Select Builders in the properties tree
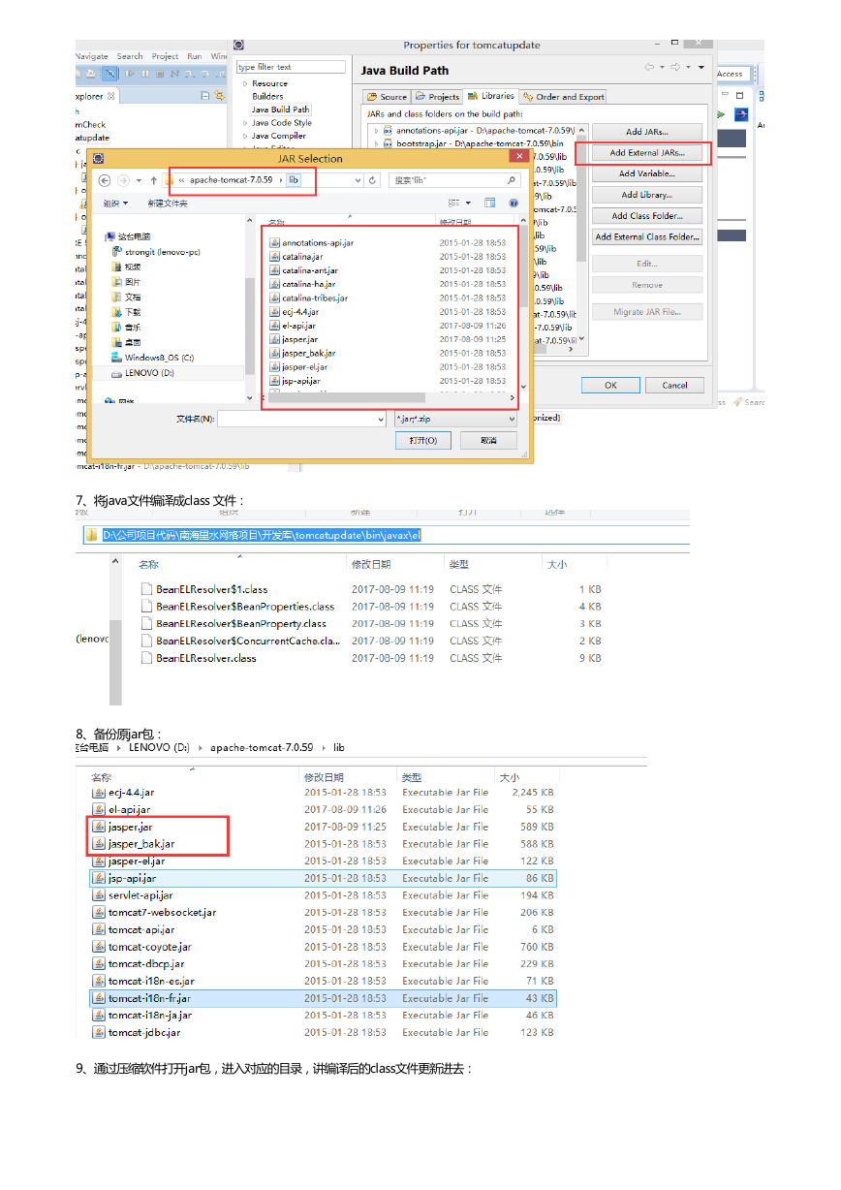 click(267, 96)
